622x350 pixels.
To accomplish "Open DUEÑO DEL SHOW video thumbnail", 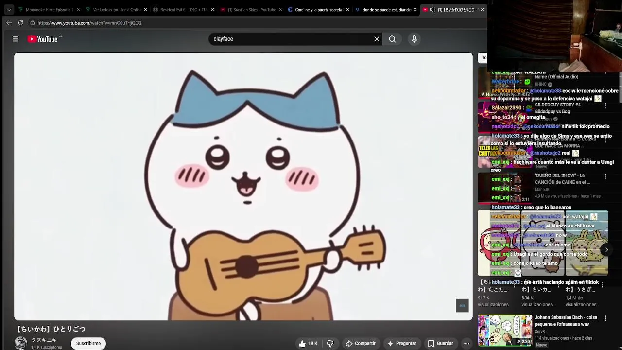I will [504, 188].
